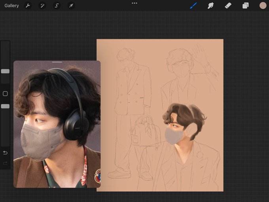This screenshot has height=202, width=269.
Task: Activate the Transform arrow tool
Action: click(x=71, y=6)
